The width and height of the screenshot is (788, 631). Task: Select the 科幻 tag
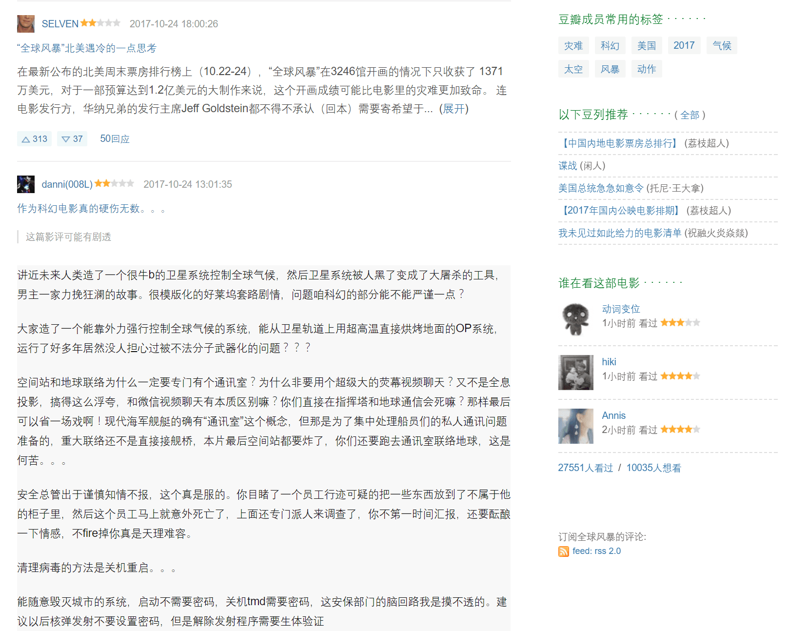click(x=610, y=45)
